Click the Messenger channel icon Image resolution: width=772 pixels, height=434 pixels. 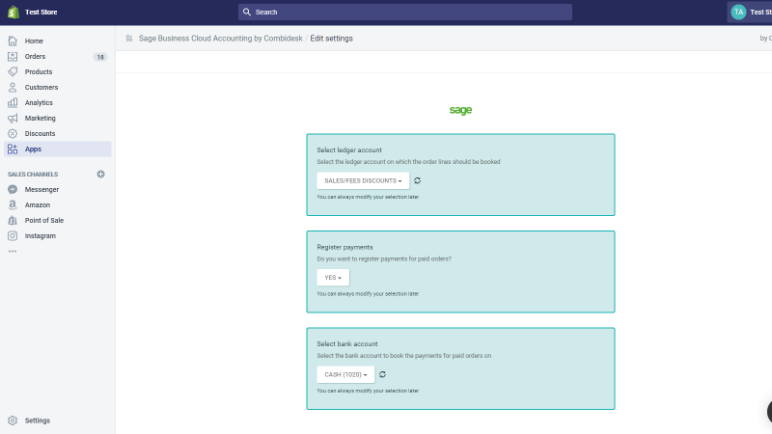(13, 189)
